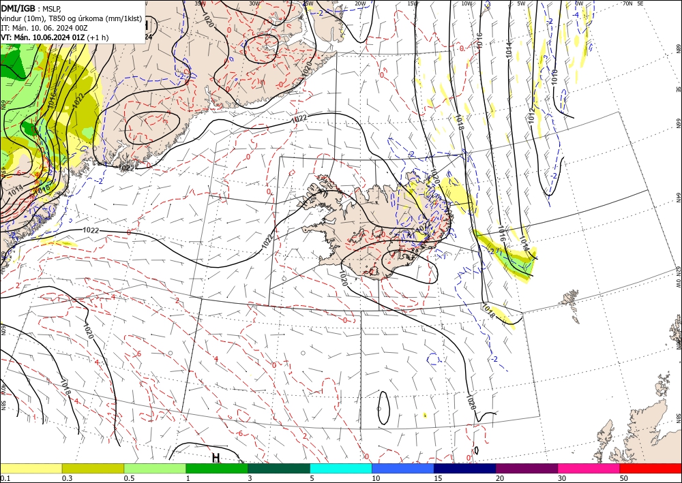
Task: Click the 'IT: Mán. 10. 06. 2024 00Z' line
Action: [44, 28]
